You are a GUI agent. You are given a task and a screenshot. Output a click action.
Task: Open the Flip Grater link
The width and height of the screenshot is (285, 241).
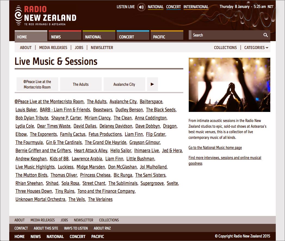156,134
